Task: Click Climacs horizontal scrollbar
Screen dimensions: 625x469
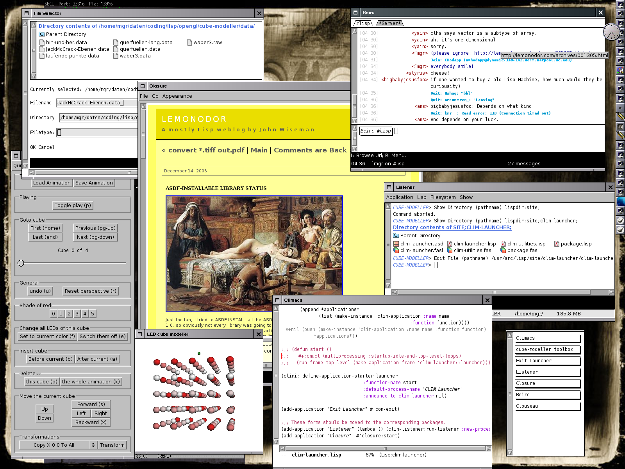Action: coord(385,449)
